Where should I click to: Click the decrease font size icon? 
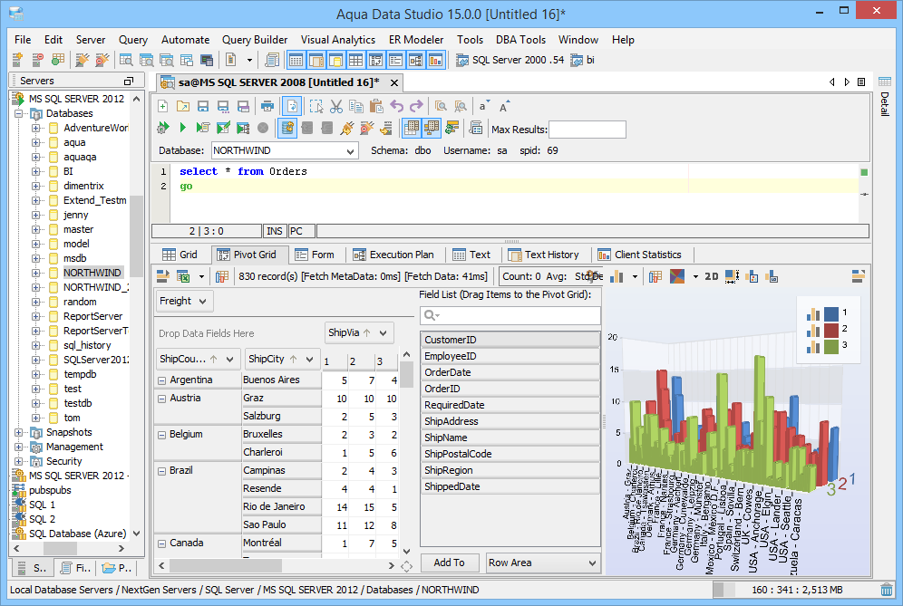tap(484, 107)
